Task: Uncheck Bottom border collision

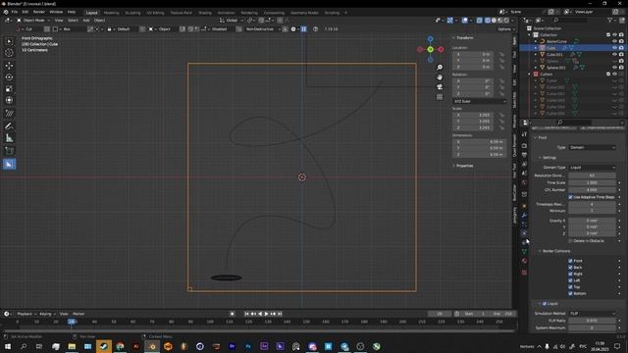Action: click(570, 294)
